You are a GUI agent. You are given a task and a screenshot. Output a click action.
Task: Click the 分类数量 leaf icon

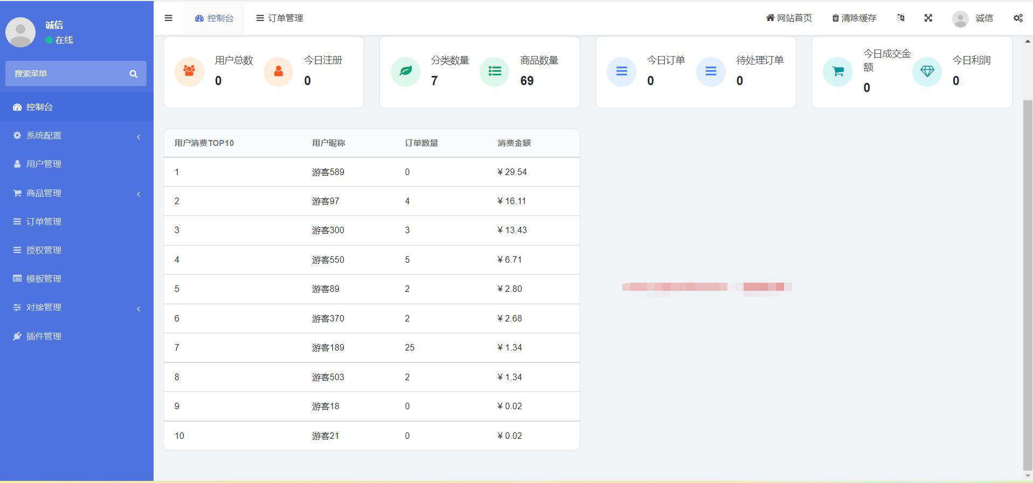click(x=405, y=71)
